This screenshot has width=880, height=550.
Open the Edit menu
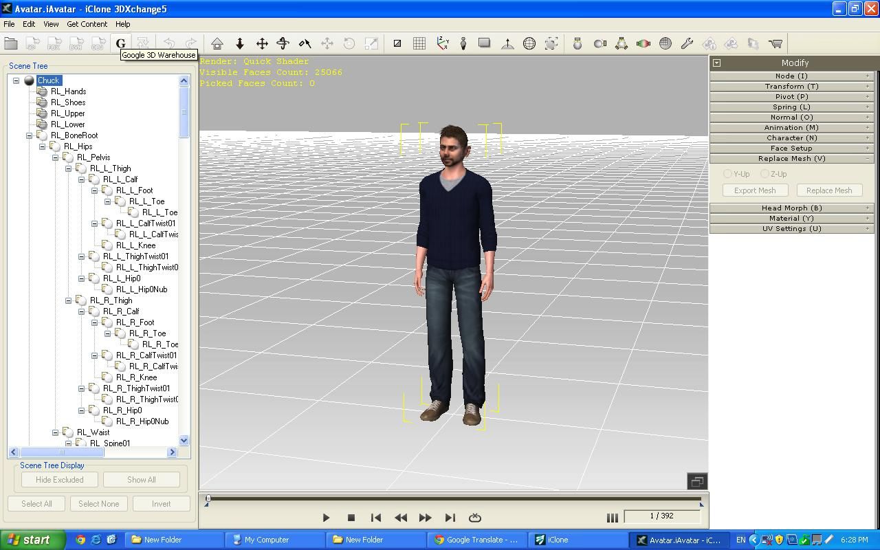tap(29, 24)
